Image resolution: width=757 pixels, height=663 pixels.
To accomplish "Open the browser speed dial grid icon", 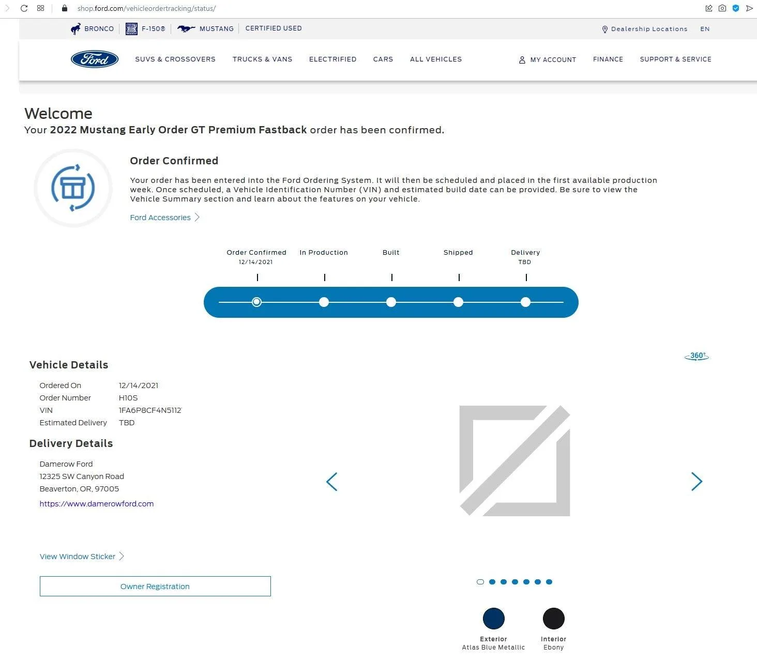I will pyautogui.click(x=41, y=8).
